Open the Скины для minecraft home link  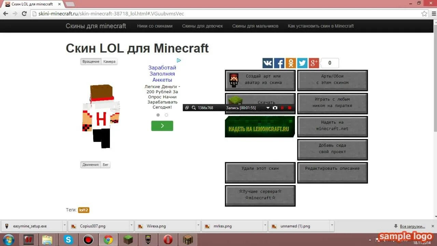click(x=96, y=26)
